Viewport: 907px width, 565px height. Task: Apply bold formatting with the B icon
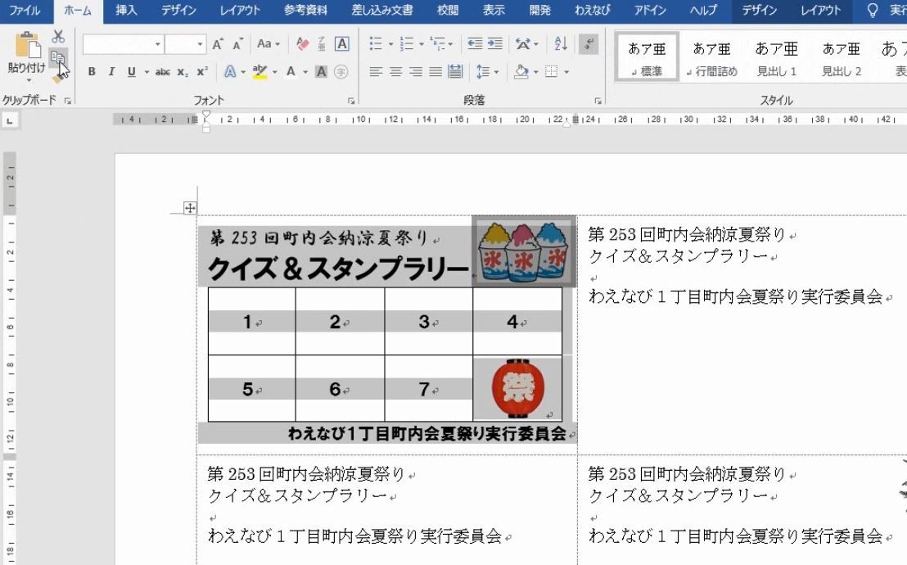(92, 71)
